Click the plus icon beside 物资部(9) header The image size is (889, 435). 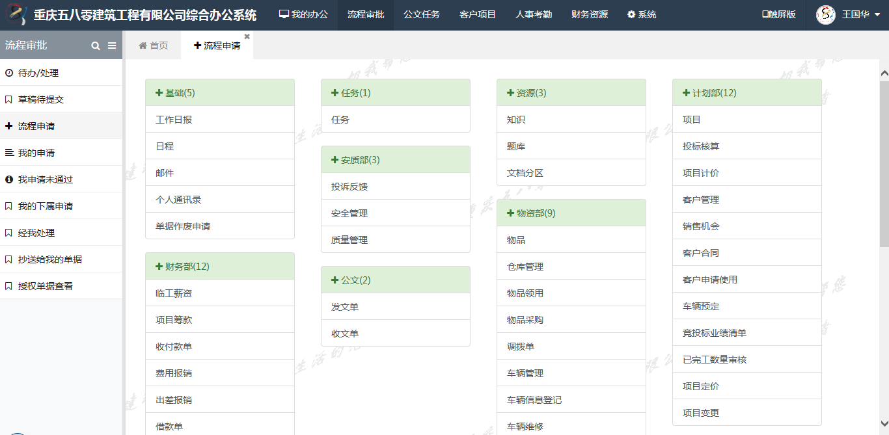tap(510, 213)
